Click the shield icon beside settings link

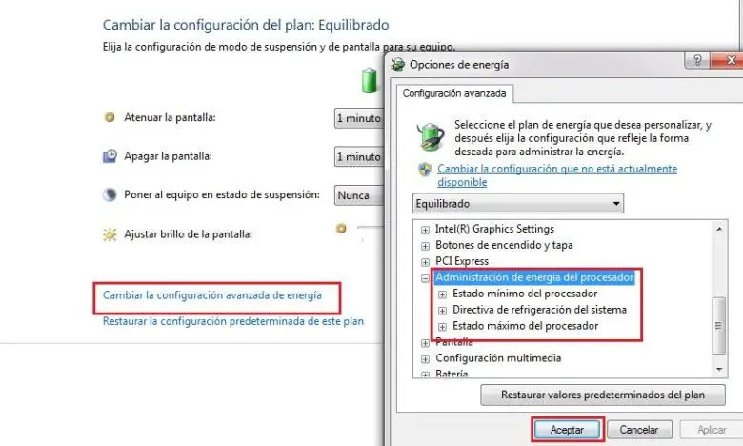[x=425, y=170]
